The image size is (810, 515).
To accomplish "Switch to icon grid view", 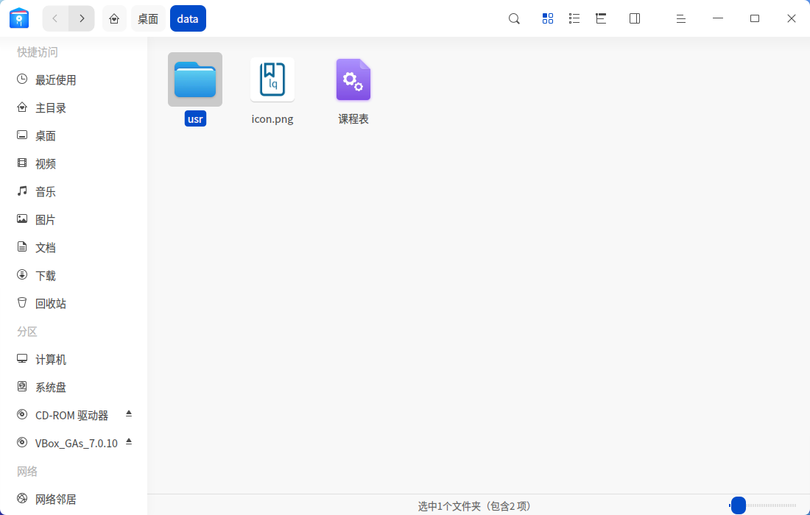I will pos(548,18).
